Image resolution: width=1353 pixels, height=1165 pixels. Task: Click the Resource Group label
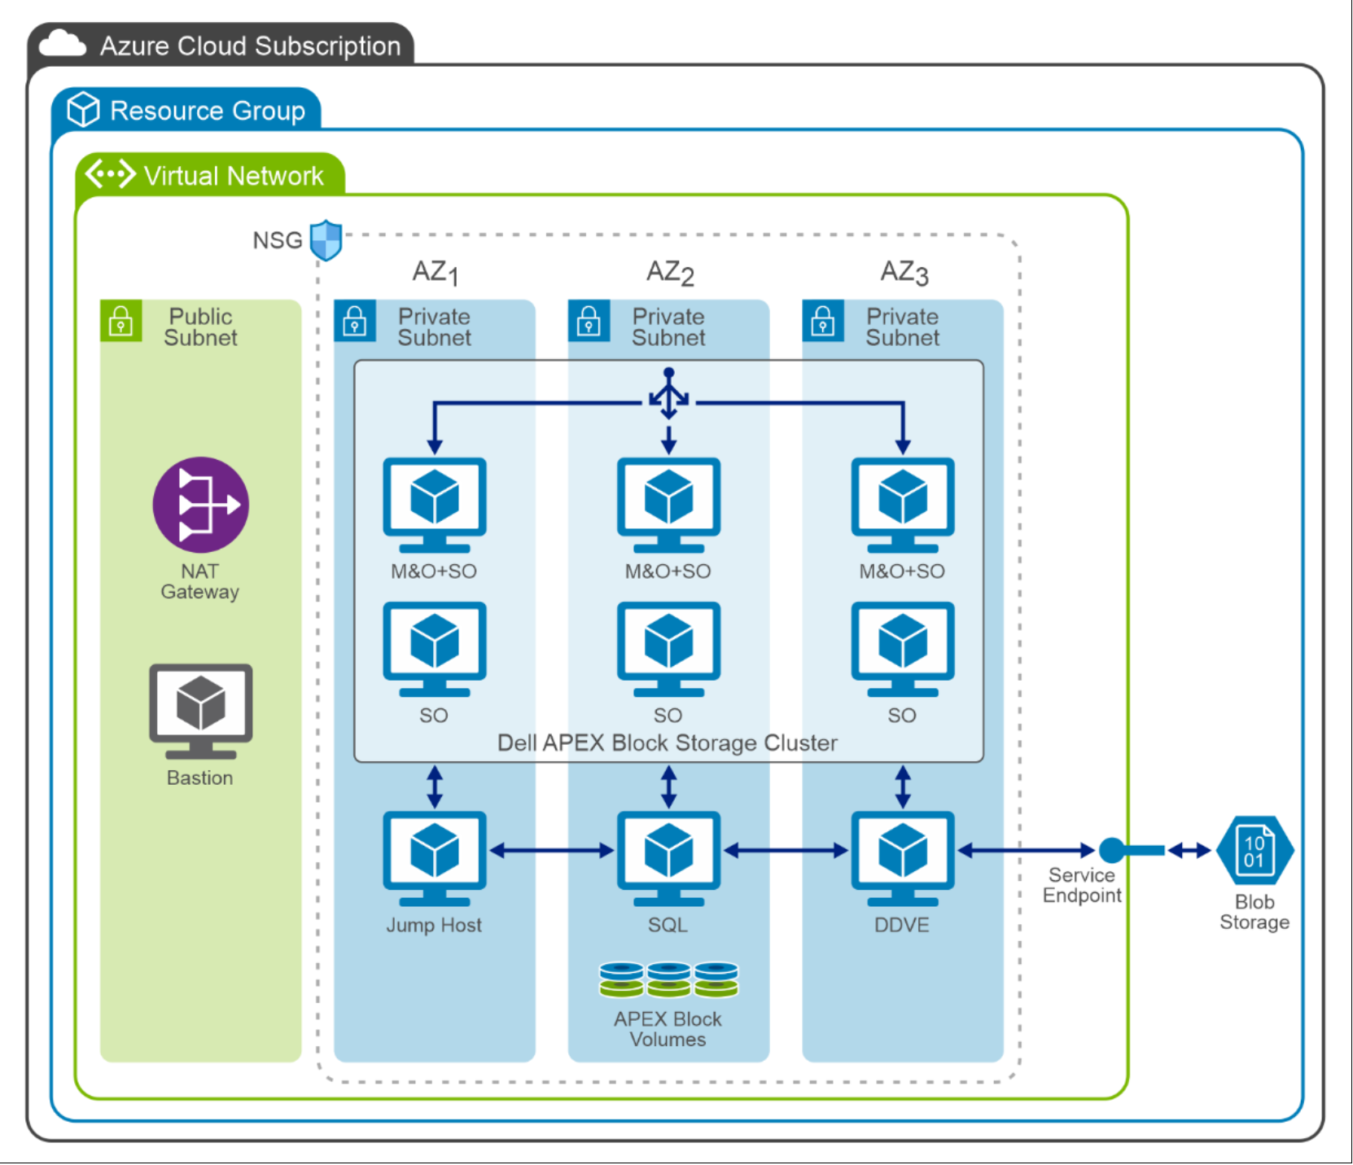(208, 110)
